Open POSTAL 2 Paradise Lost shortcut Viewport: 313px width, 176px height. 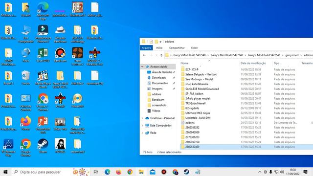[x=95, y=57]
